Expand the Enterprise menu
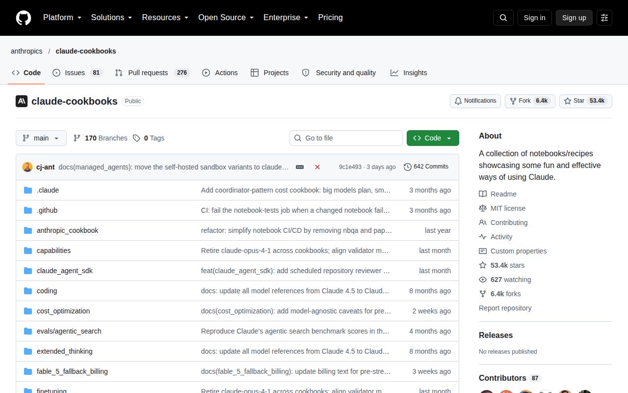 pyautogui.click(x=286, y=18)
